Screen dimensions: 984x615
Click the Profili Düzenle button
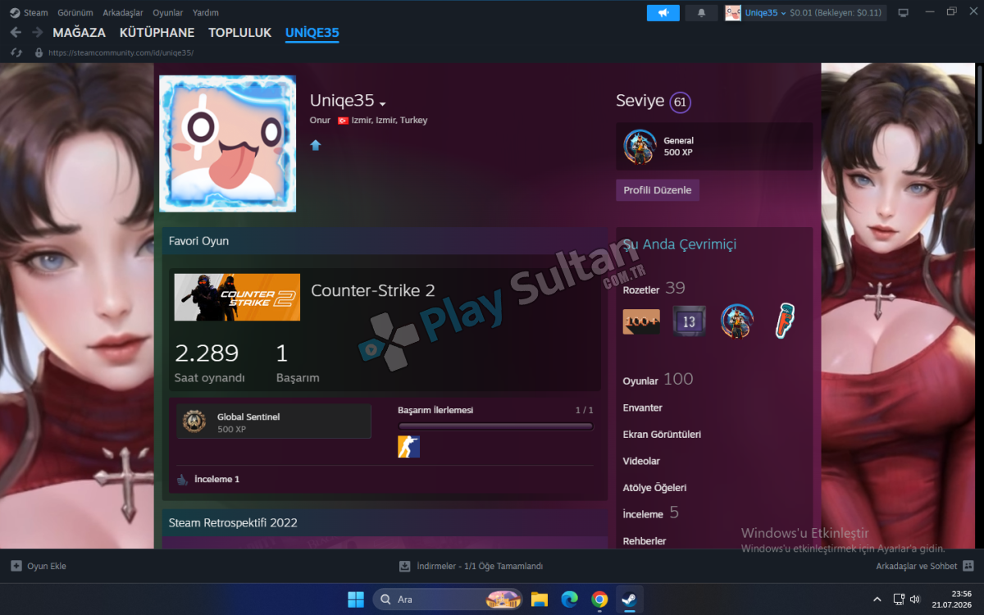click(x=658, y=190)
